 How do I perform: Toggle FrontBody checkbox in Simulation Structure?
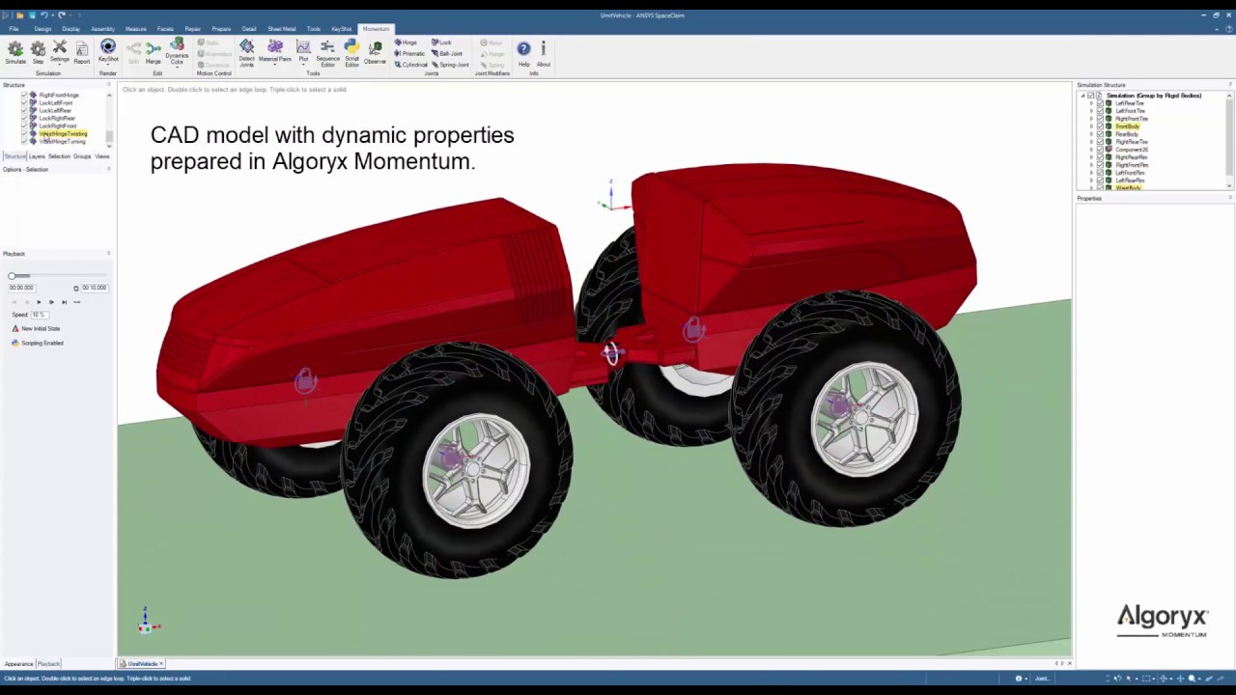[1100, 126]
